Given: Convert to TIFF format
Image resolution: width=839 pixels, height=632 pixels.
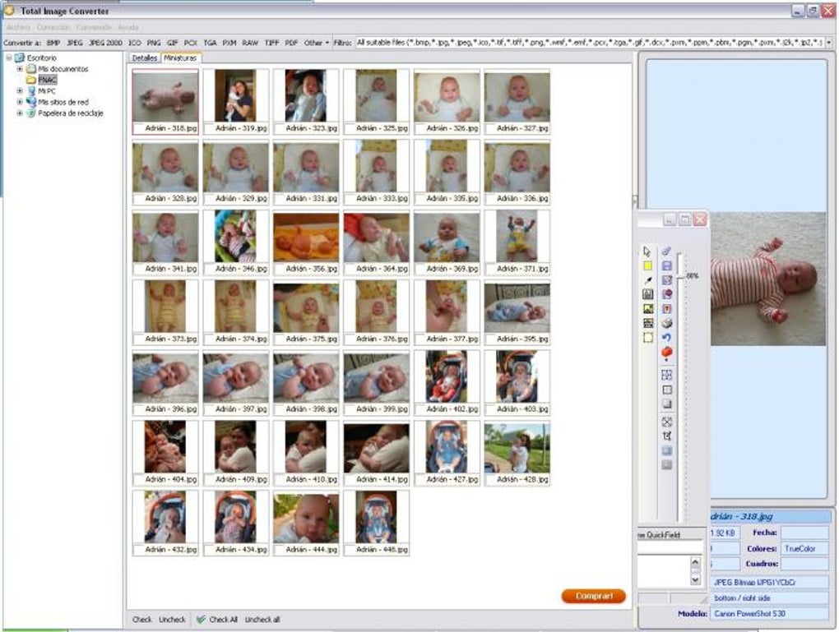Looking at the screenshot, I should point(271,43).
